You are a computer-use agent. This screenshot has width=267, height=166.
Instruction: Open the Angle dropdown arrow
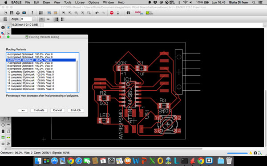(x=34, y=19)
